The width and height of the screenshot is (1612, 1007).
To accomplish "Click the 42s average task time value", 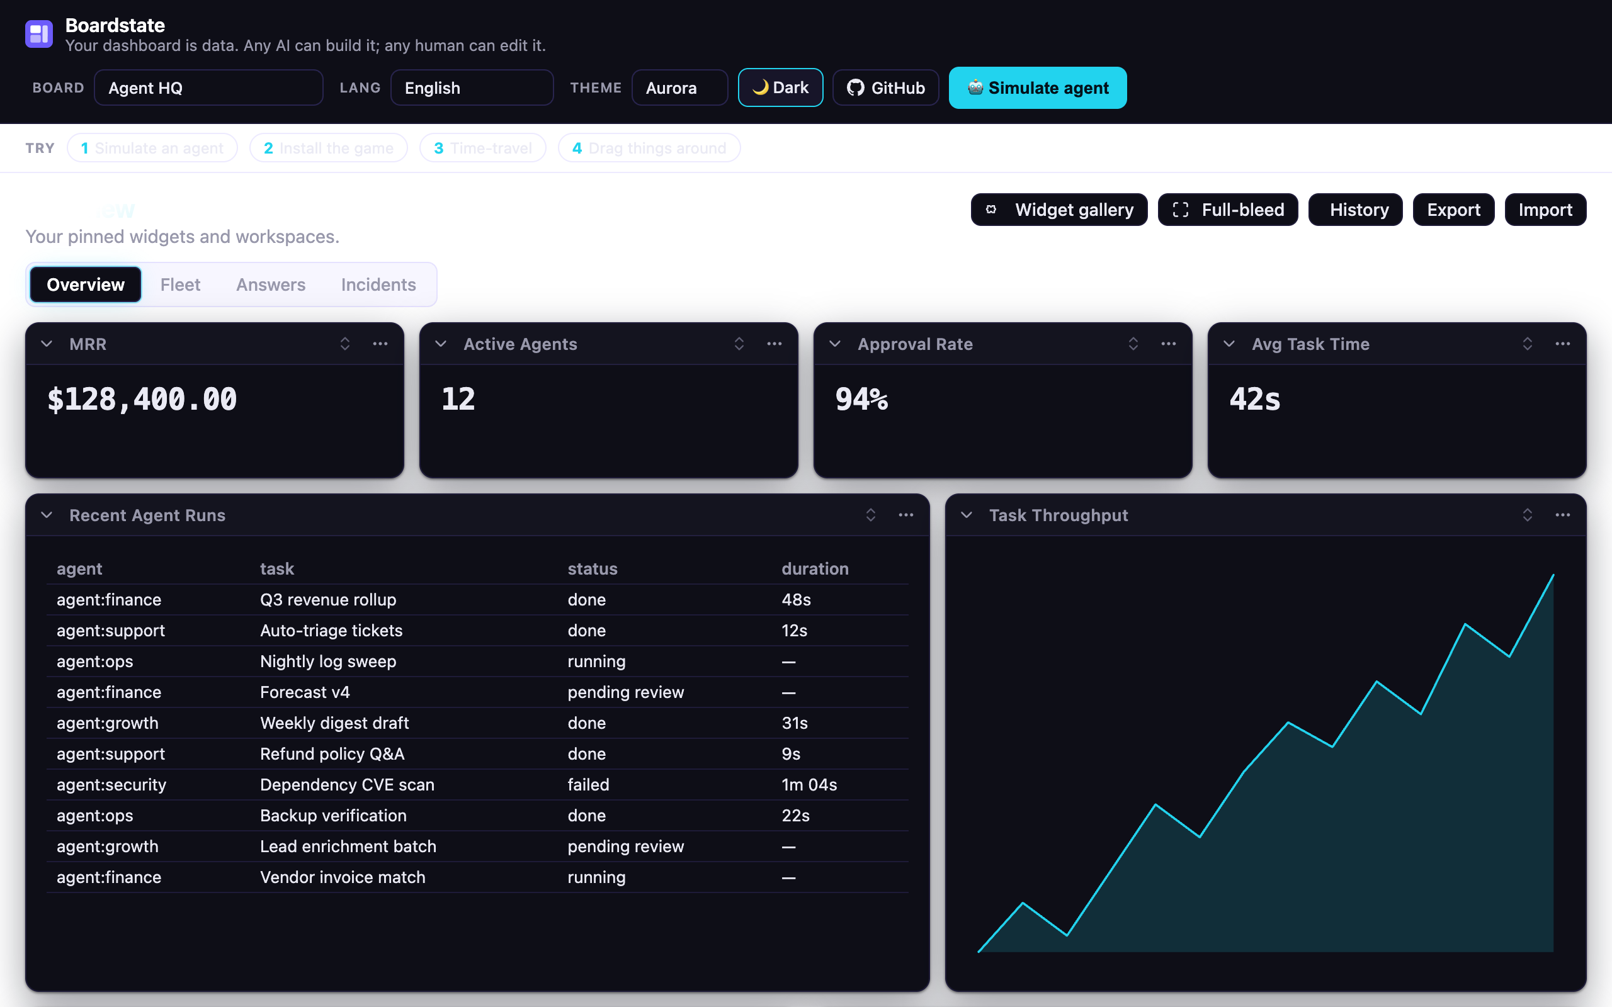I will [x=1255, y=400].
